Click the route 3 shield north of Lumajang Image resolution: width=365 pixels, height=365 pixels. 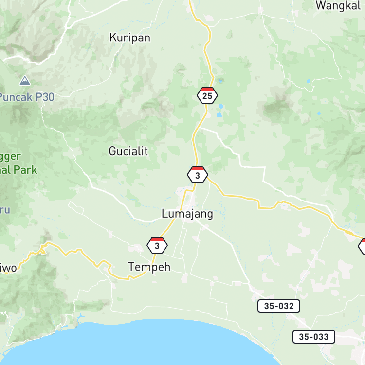coord(198,175)
